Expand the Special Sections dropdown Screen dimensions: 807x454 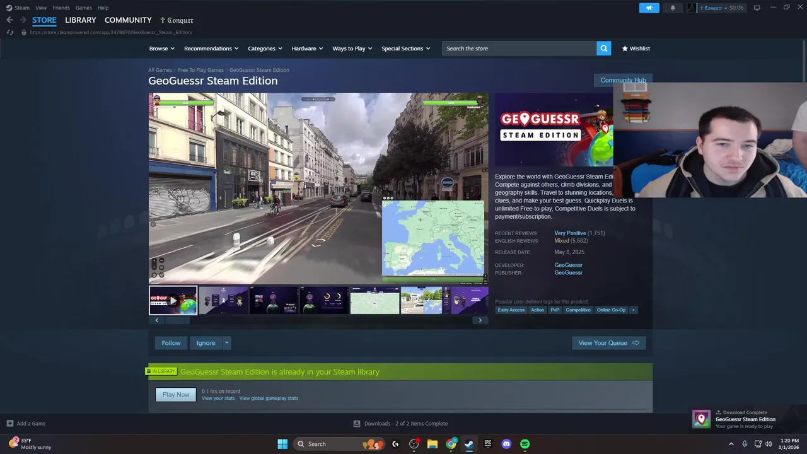pyautogui.click(x=406, y=49)
